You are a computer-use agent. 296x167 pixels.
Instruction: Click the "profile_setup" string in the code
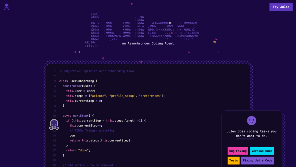click(x=122, y=96)
